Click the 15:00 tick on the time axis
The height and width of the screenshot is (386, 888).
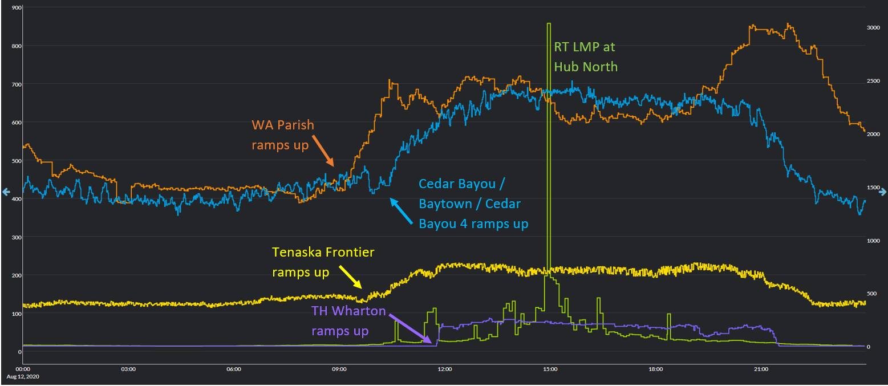click(550, 369)
